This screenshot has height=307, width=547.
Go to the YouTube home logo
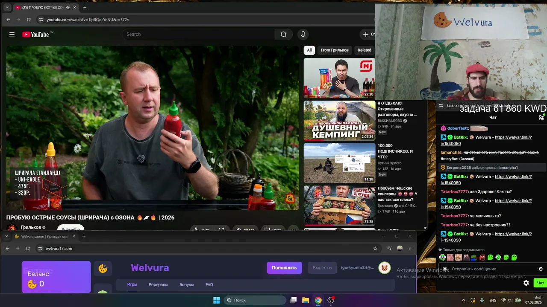(x=36, y=35)
